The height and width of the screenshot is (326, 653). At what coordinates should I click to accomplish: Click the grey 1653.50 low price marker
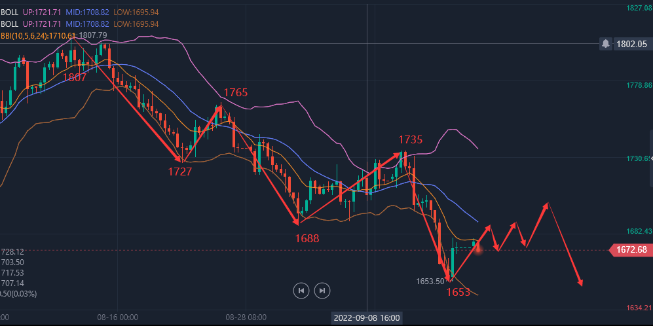(430, 281)
